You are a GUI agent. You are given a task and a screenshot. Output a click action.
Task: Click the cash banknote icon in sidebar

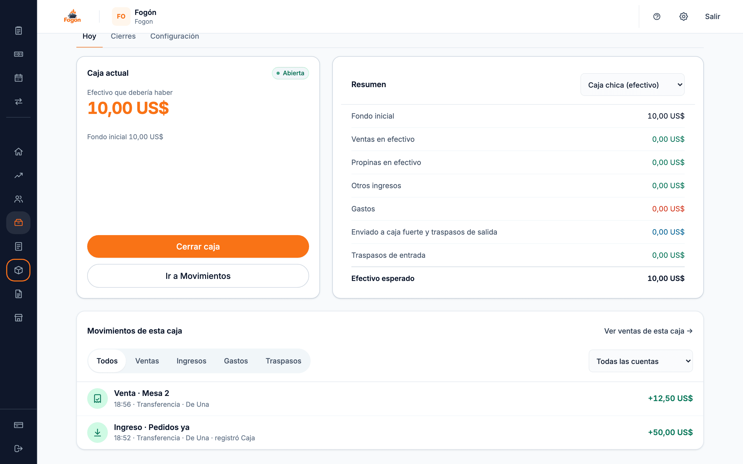pyautogui.click(x=18, y=54)
